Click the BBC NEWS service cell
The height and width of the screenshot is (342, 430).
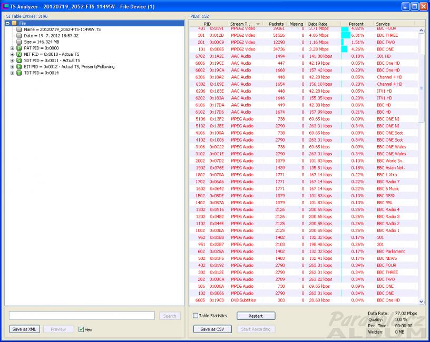[387, 258]
